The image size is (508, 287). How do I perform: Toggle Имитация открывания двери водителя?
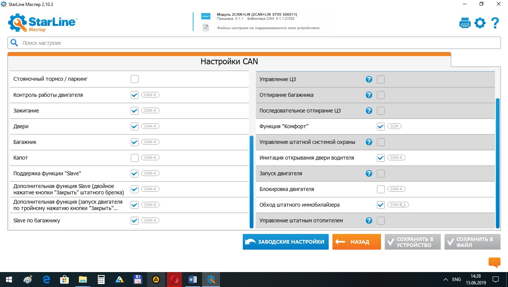tap(381, 158)
